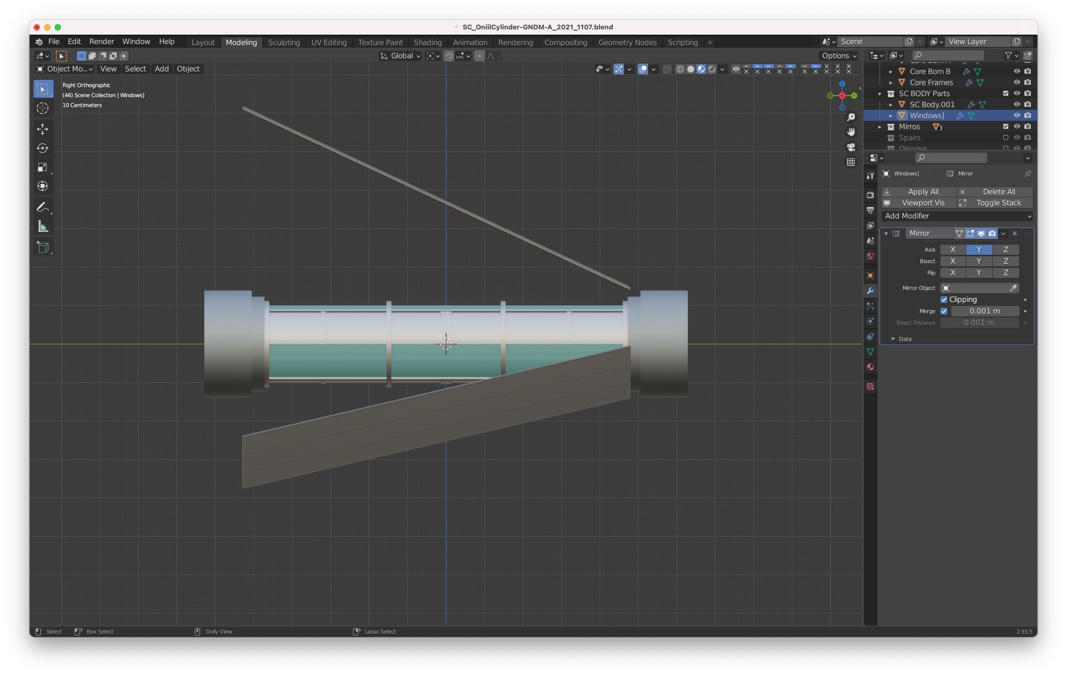The width and height of the screenshot is (1067, 676).
Task: Open the shading options dropdown arrow
Action: tap(723, 69)
